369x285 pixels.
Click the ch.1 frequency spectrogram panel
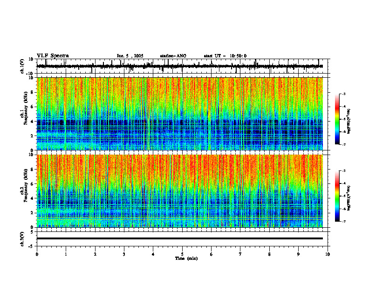[180, 114]
